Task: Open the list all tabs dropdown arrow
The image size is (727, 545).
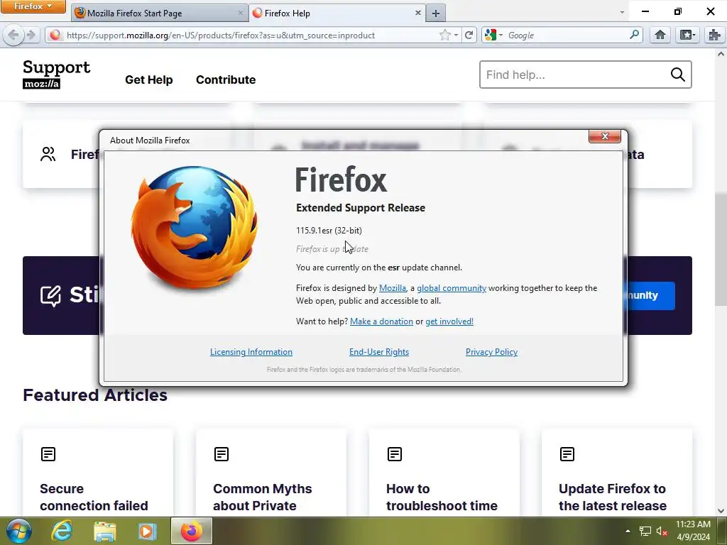Action: point(622,13)
